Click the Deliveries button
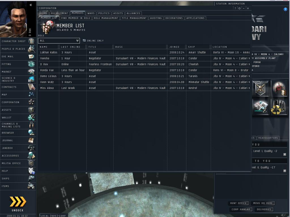 pos(264,209)
